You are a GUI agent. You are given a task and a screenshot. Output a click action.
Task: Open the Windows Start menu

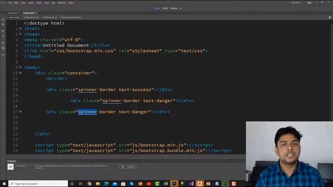pos(4,183)
